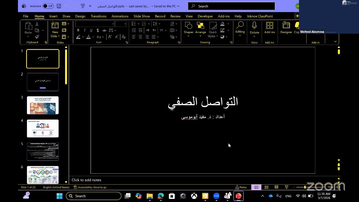
Task: Toggle text Shadow formatting
Action: (98, 30)
